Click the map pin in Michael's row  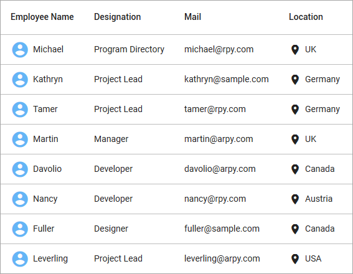(295, 50)
